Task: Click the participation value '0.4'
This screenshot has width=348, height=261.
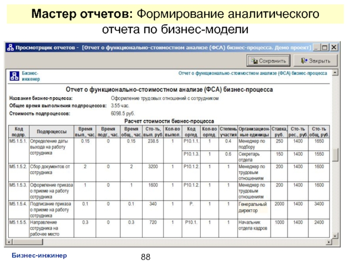Action: (x=228, y=141)
